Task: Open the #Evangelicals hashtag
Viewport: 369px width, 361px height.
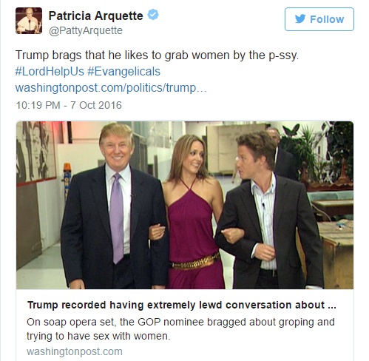Action: pyautogui.click(x=123, y=72)
